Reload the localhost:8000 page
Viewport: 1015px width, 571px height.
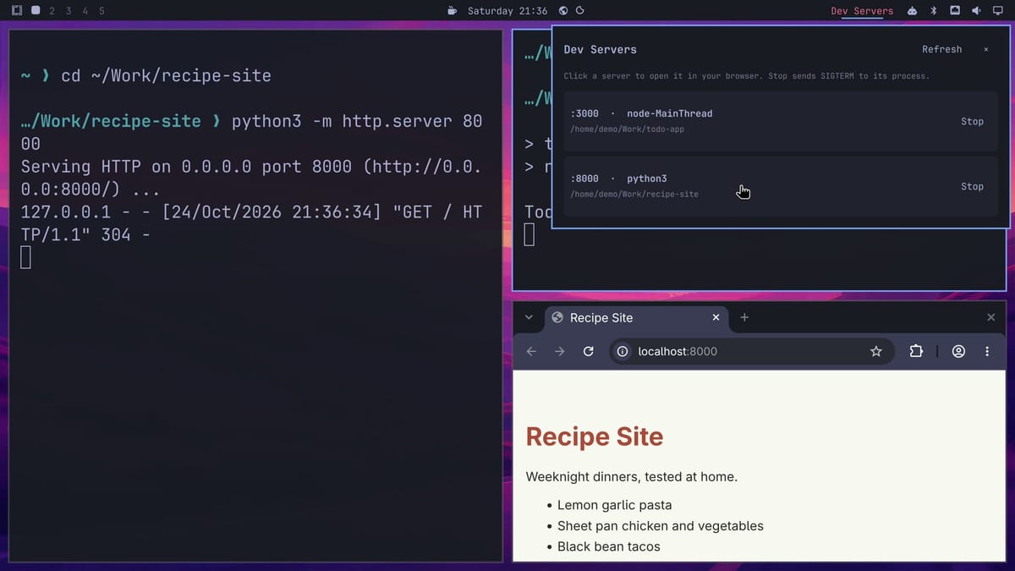[588, 351]
